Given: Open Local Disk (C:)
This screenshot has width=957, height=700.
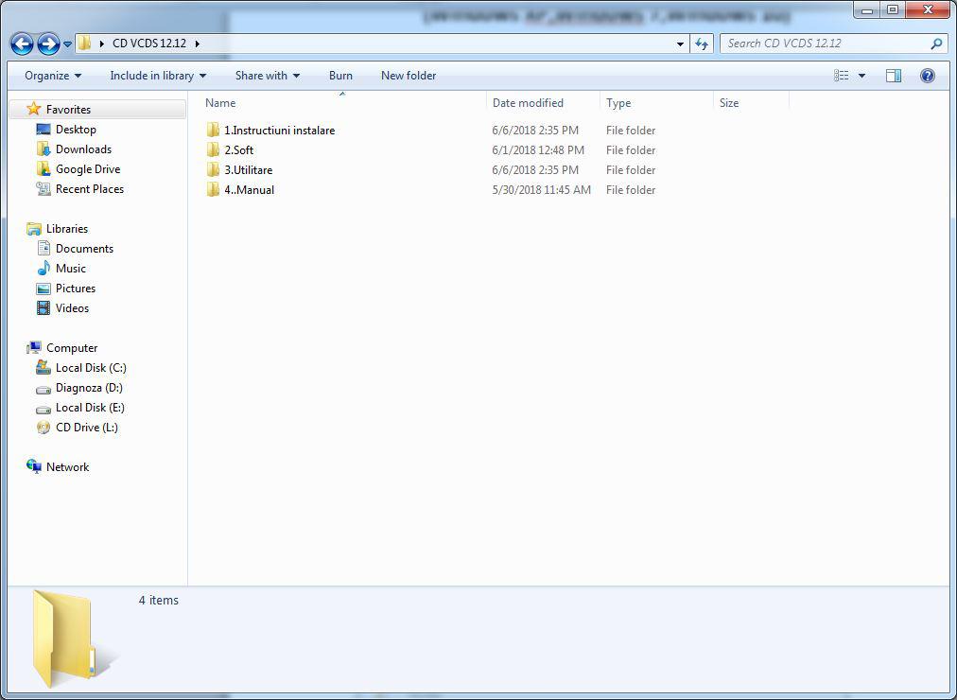Looking at the screenshot, I should coord(91,368).
